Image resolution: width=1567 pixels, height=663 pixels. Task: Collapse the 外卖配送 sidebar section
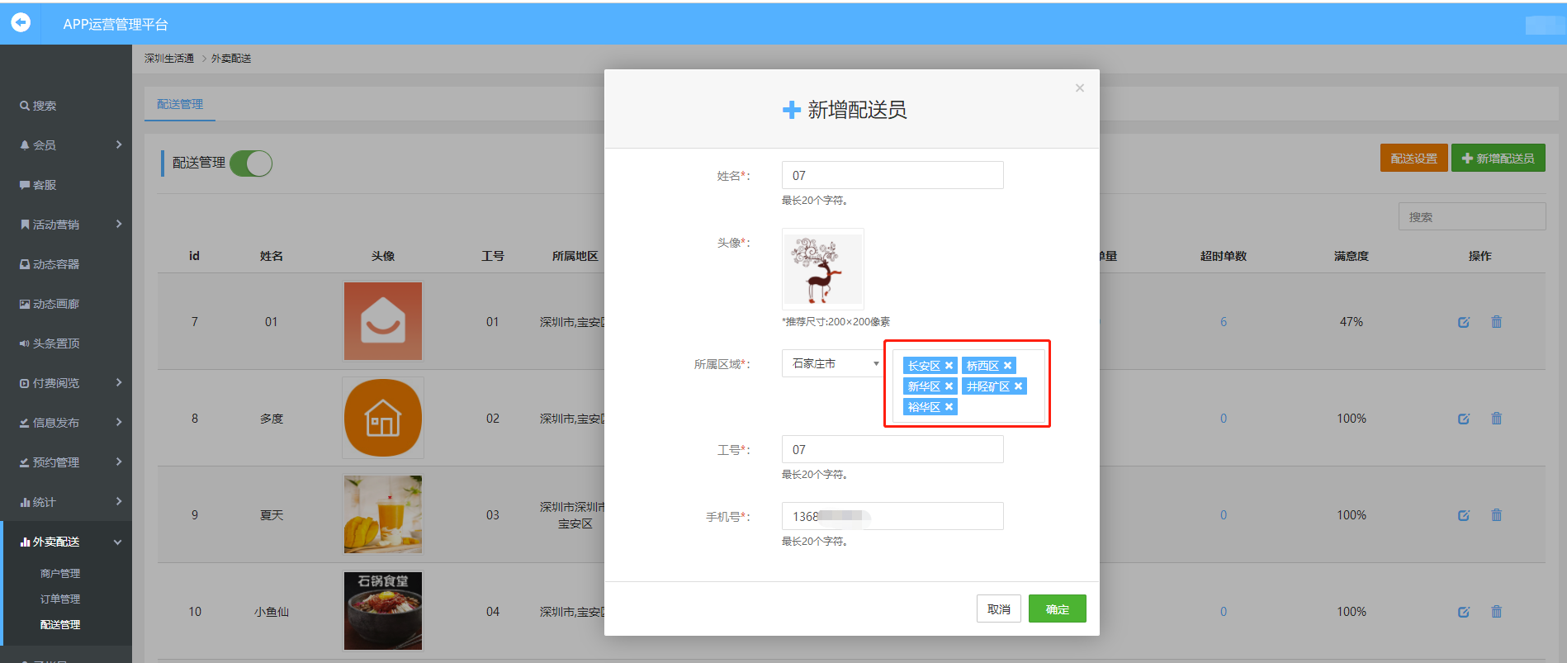(x=66, y=542)
